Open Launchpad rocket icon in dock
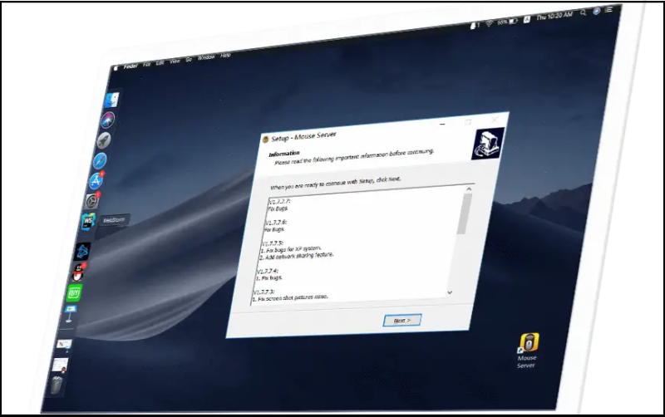 (103, 140)
